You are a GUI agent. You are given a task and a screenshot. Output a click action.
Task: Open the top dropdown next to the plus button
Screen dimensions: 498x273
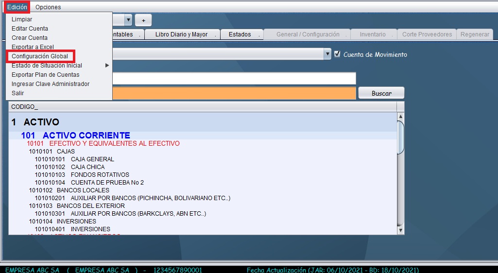click(128, 20)
